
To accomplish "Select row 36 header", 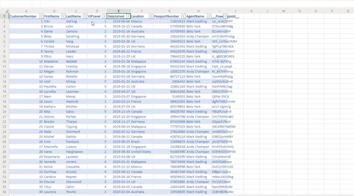I will (4, 192).
